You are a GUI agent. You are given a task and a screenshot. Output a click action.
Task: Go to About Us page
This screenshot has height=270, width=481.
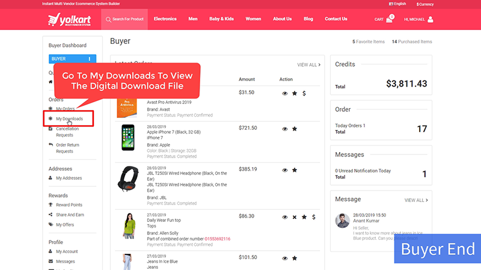pyautogui.click(x=282, y=19)
